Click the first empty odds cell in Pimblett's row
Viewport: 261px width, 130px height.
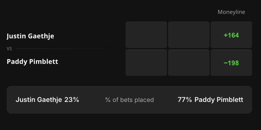click(146, 62)
